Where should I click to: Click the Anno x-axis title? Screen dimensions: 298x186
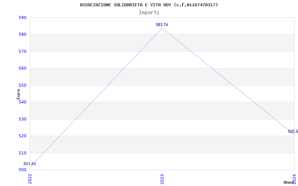click(x=289, y=182)
